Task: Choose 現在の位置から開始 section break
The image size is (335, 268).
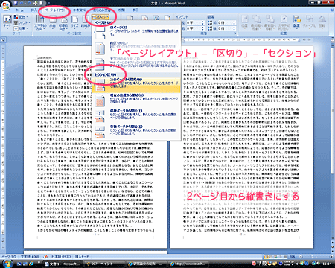Action: [x=136, y=100]
